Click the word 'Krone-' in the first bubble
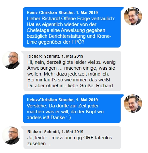This screenshot has height=153, width=148. click(x=104, y=36)
